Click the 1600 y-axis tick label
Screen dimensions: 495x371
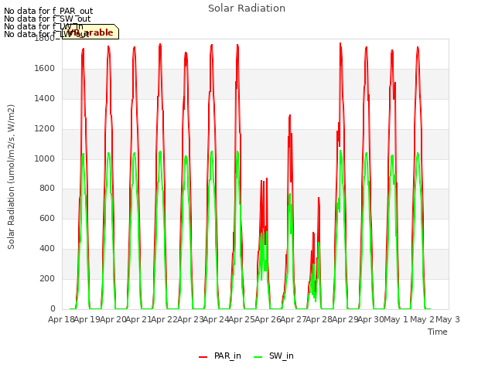pyautogui.click(x=45, y=68)
